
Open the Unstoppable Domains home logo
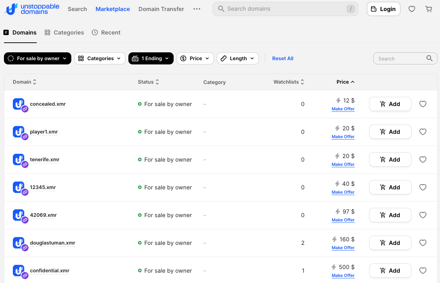[x=32, y=9]
